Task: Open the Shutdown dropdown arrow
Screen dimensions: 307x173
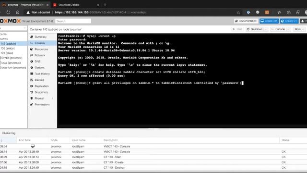Action: (266, 29)
